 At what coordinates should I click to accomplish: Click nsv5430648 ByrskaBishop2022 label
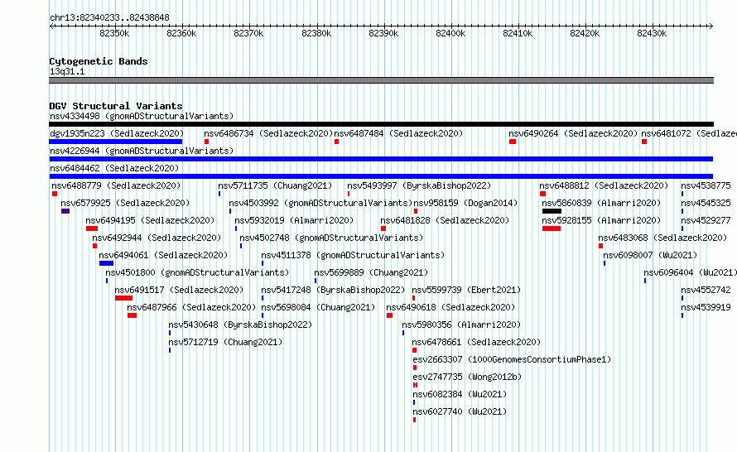(x=240, y=325)
